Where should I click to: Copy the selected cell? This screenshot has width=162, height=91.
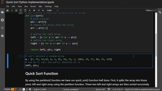coord(21,10)
